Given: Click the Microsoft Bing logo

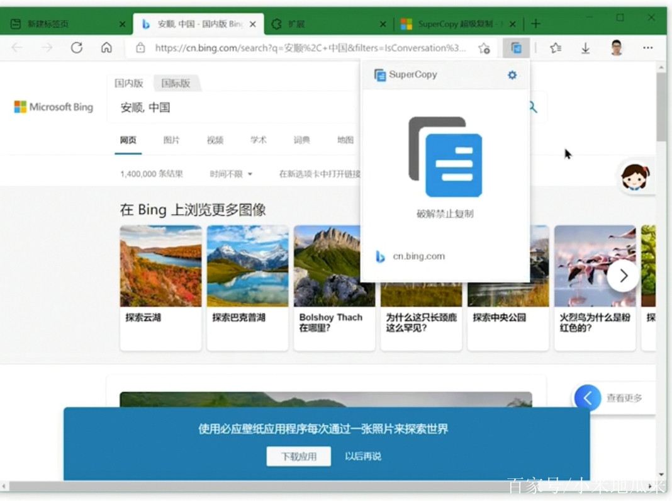Looking at the screenshot, I should 53,107.
